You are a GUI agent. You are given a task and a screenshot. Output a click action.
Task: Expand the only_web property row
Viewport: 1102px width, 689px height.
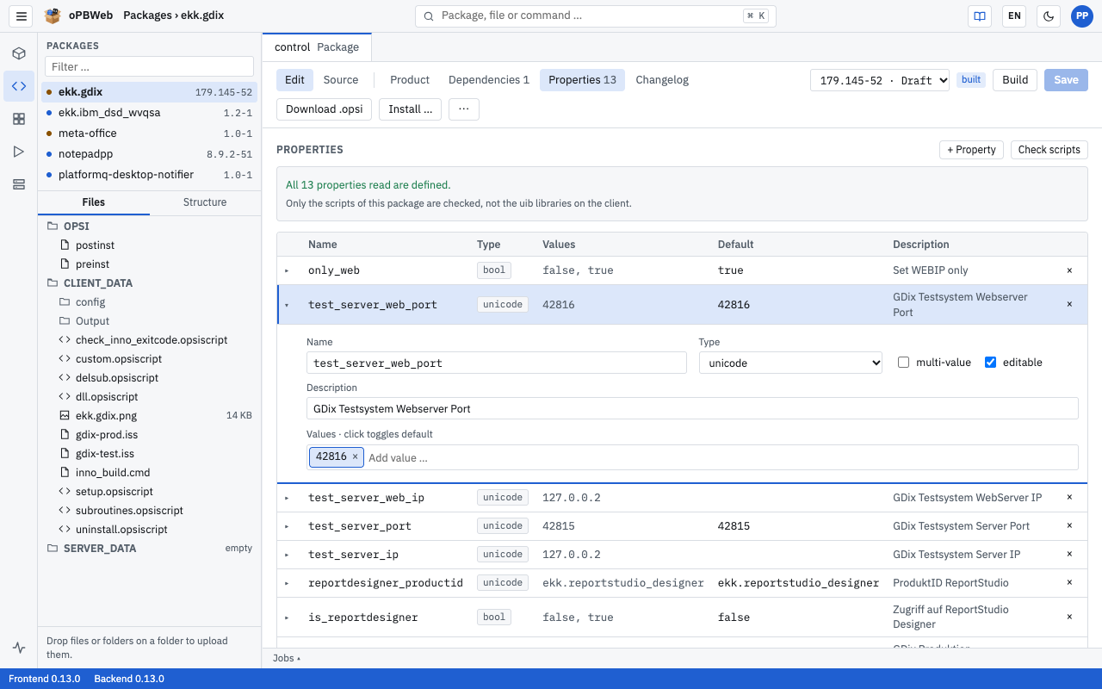288,270
